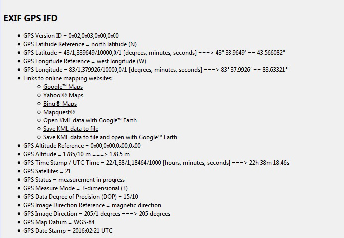Viewport: 344px width, 238px height.
Task: Click Save KML data to file link
Action: click(x=71, y=129)
